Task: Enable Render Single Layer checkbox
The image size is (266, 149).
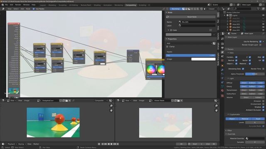Action: click(x=261, y=45)
